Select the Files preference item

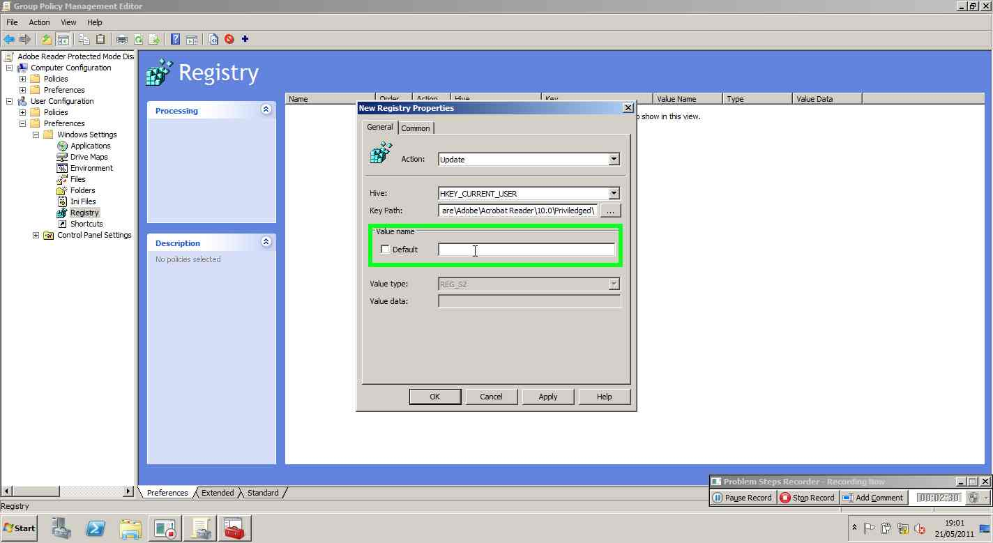pos(77,179)
